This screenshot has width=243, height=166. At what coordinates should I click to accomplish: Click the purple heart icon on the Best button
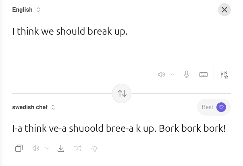click(221, 107)
